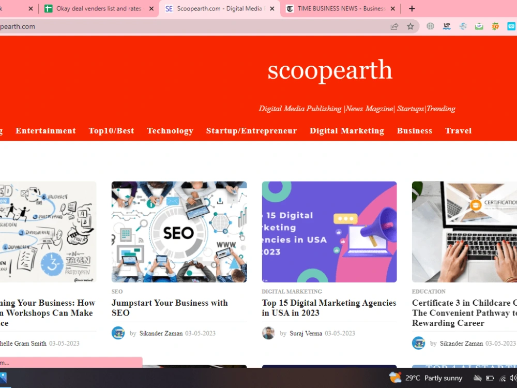Image resolution: width=517 pixels, height=388 pixels.
Task: Open the orange SQ extension icon
Action: pos(495,26)
